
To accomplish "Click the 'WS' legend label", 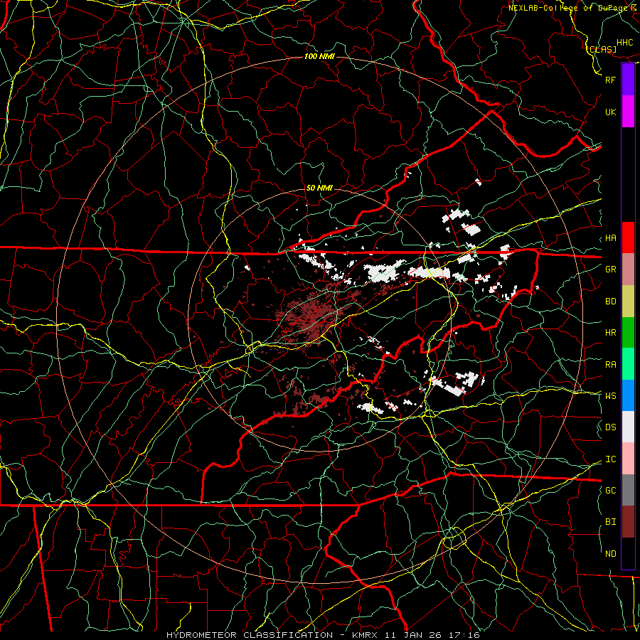I will point(610,395).
